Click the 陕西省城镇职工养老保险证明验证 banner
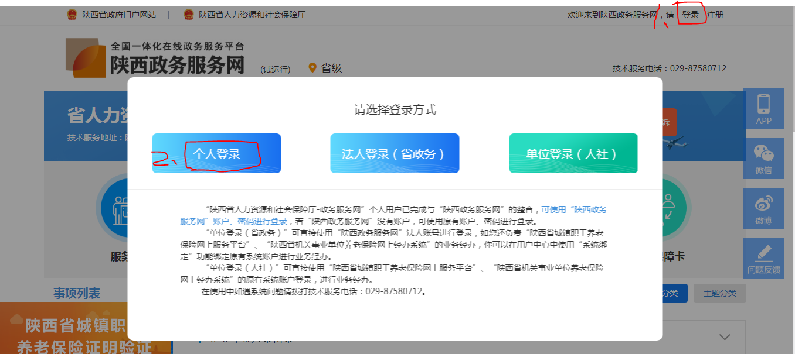Image resolution: width=795 pixels, height=354 pixels. (86, 328)
